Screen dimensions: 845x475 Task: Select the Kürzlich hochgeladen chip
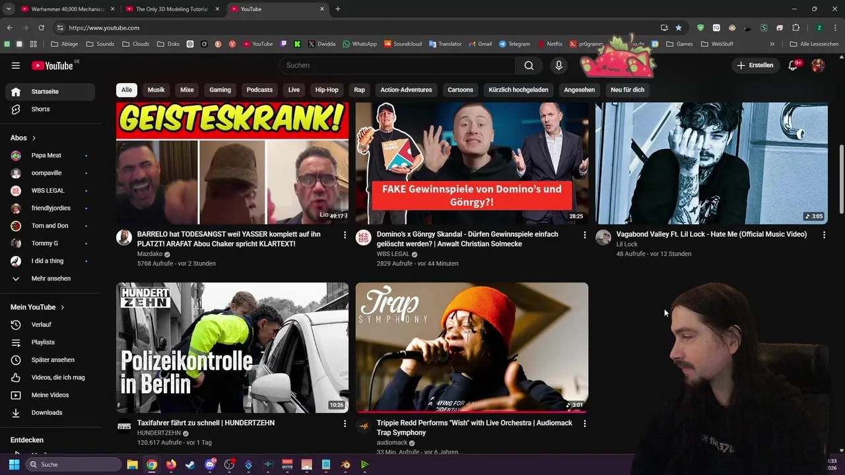point(518,90)
